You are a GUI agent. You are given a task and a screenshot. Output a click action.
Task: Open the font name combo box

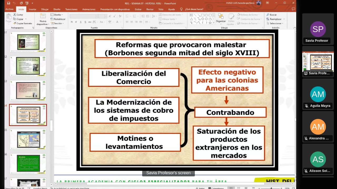coord(83,16)
